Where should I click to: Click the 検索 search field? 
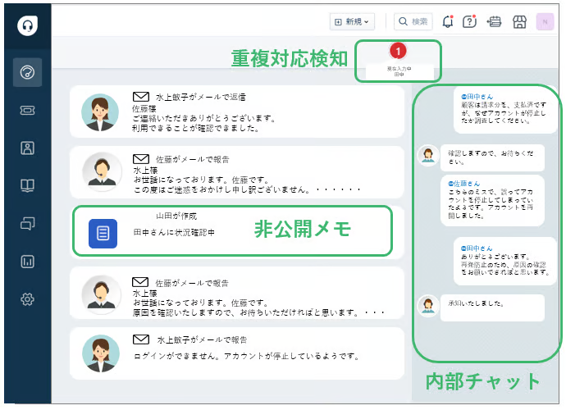(413, 22)
